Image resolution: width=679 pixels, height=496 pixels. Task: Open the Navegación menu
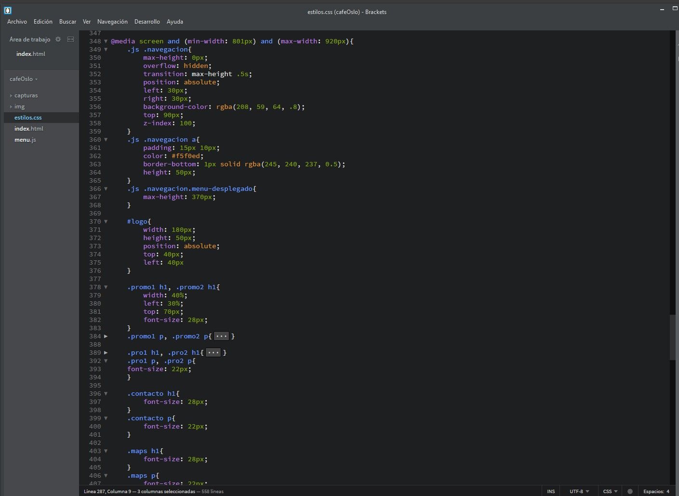tap(112, 22)
